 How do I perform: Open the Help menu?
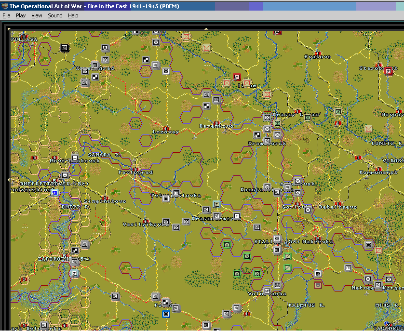(73, 16)
